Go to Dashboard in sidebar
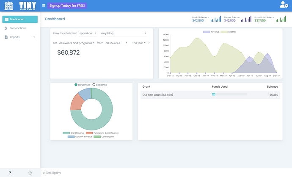The width and height of the screenshot is (292, 177). coord(20,19)
